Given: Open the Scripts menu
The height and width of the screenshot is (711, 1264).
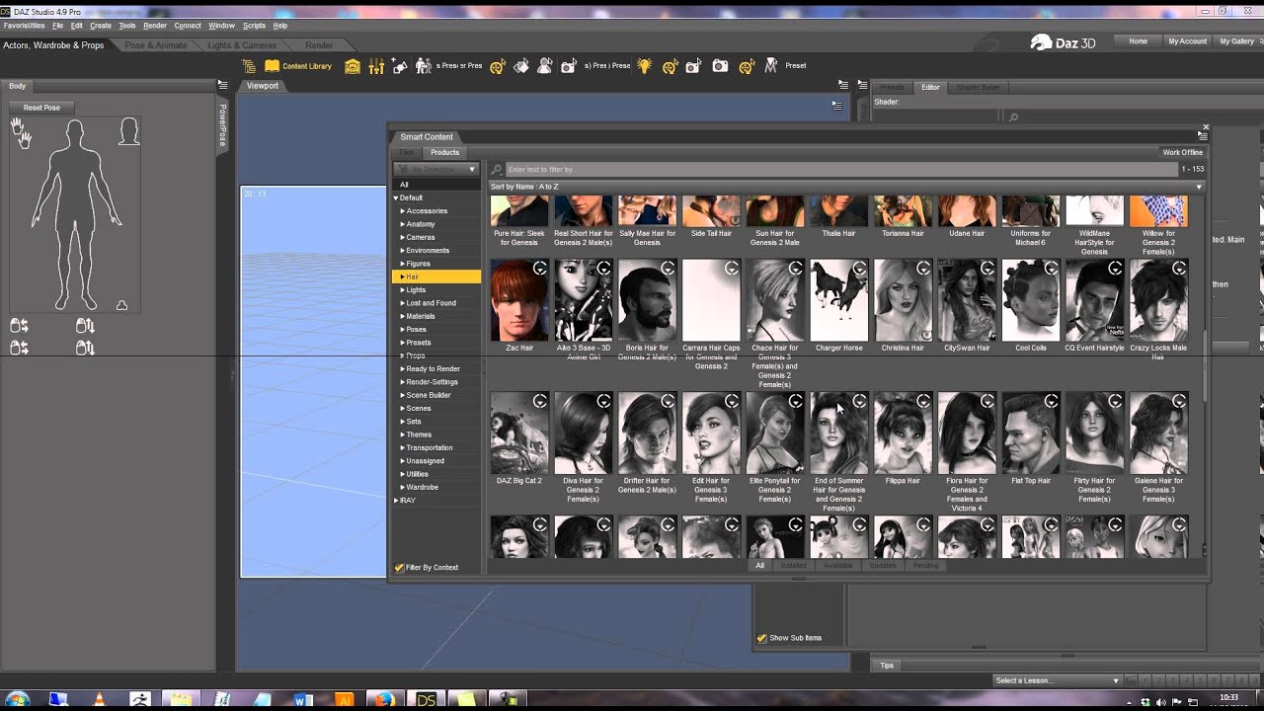Looking at the screenshot, I should 254,26.
